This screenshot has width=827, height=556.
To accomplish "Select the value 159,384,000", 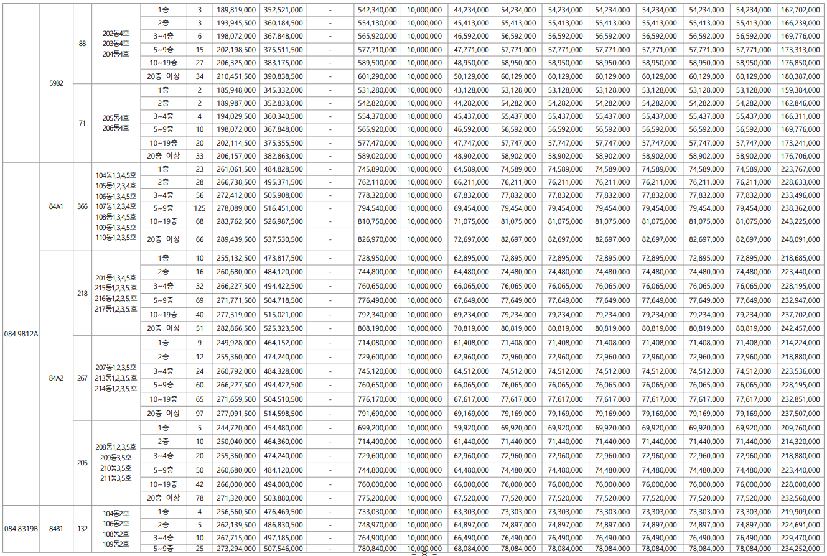I will [x=801, y=90].
